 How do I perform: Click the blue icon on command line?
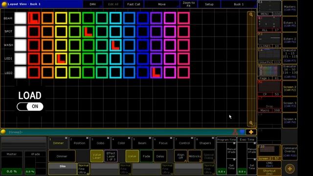243,132
